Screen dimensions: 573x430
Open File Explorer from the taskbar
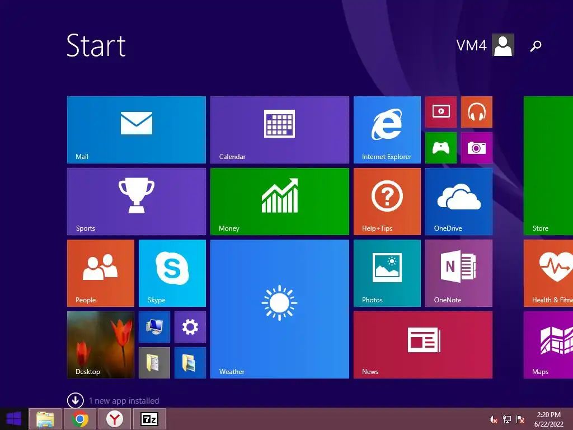click(45, 419)
